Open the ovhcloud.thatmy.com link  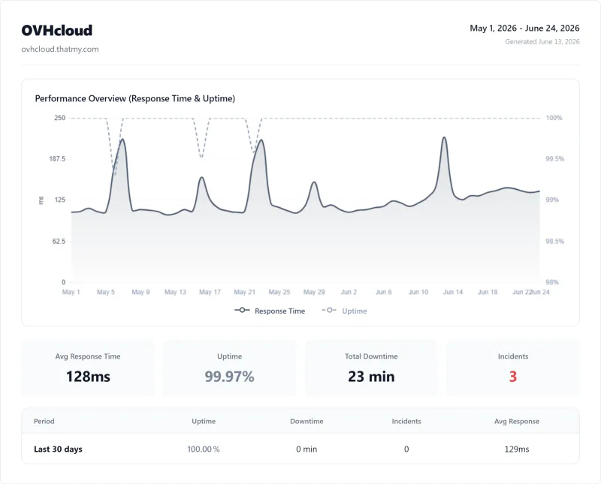[x=60, y=49]
